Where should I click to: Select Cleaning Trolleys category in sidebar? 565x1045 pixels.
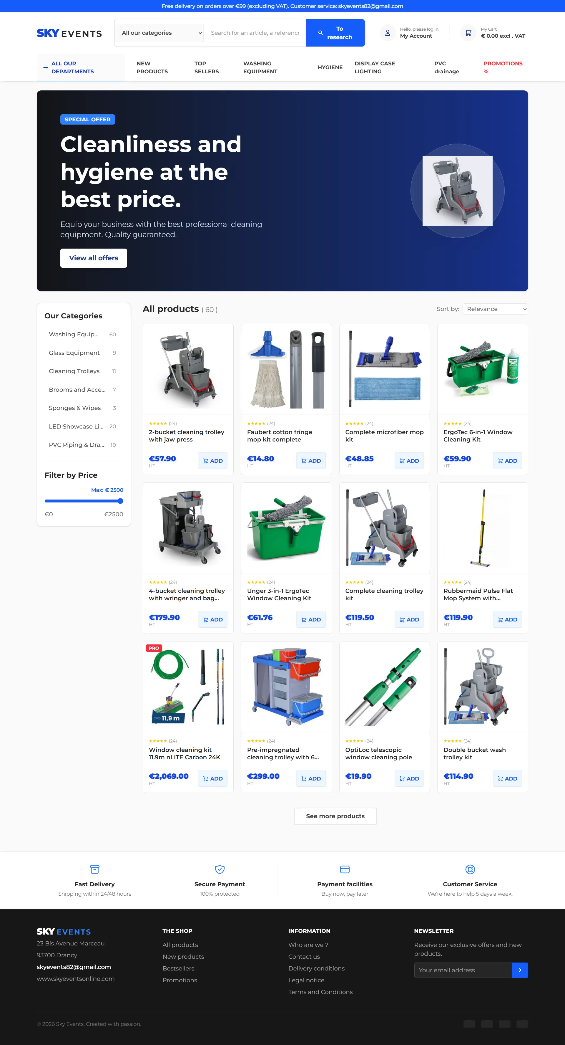pyautogui.click(x=74, y=371)
